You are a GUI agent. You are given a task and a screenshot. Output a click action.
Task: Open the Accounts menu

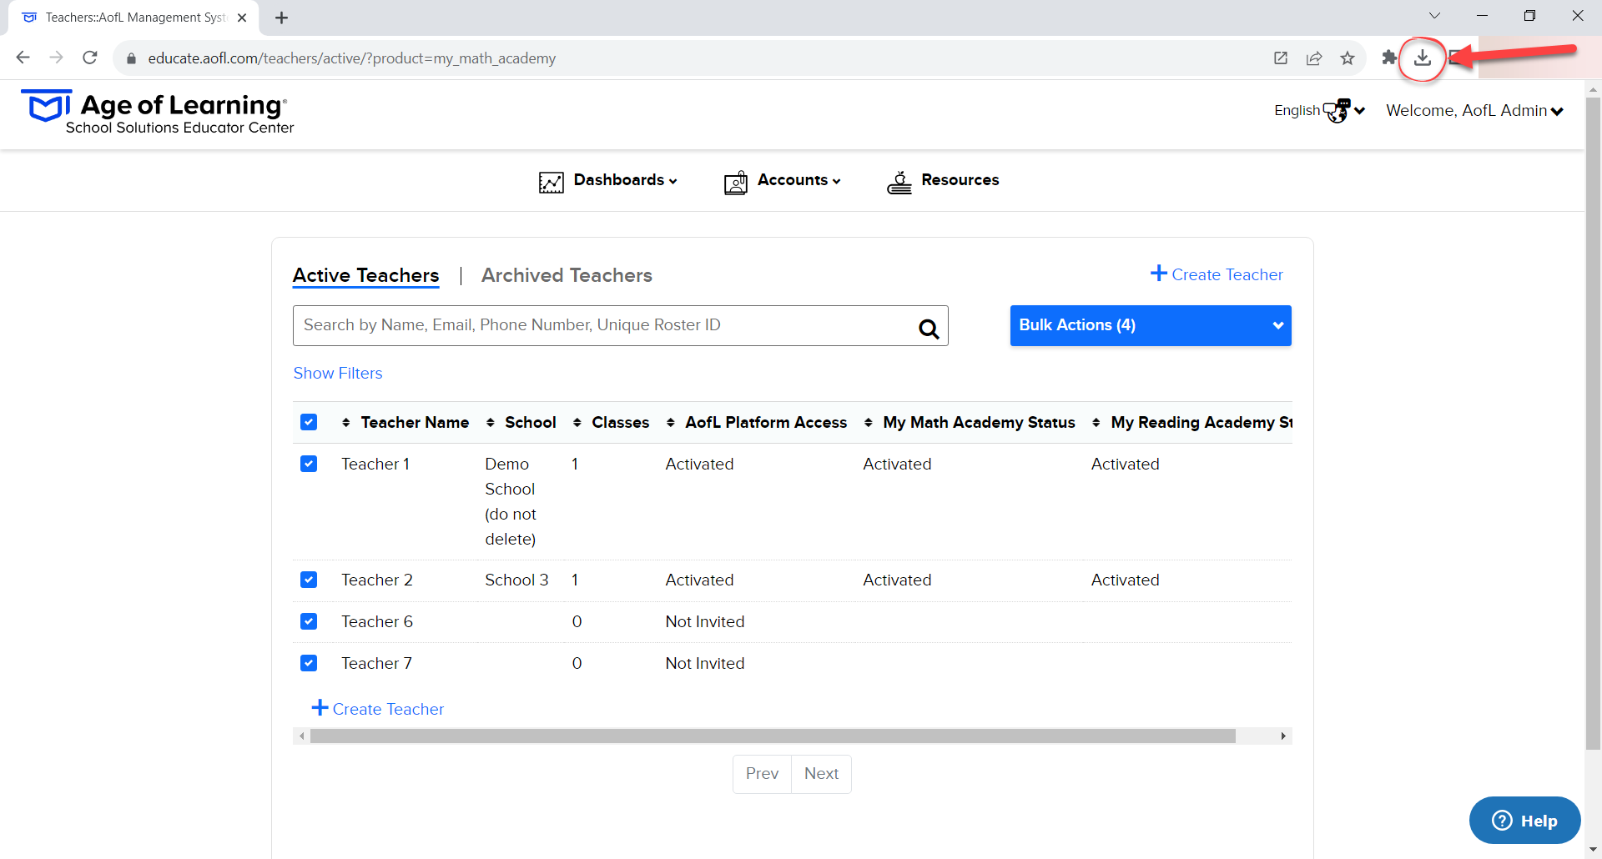point(783,180)
